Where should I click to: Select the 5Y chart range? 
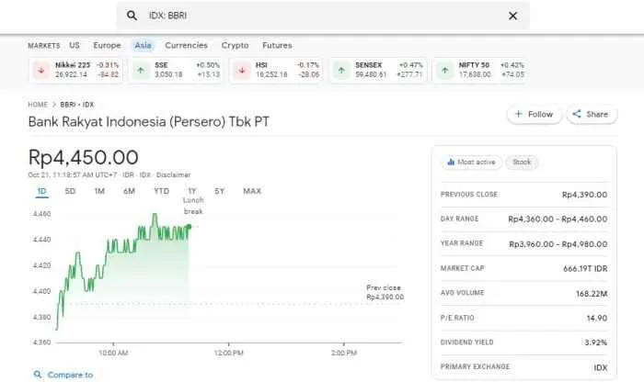point(219,191)
